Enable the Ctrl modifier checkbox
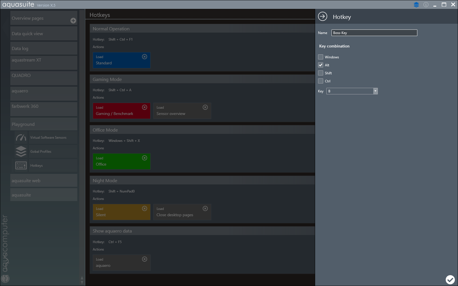Viewport: 458px width, 286px height. click(321, 81)
